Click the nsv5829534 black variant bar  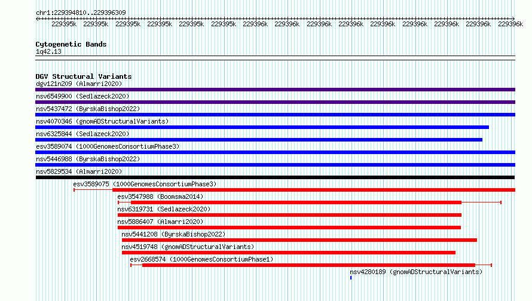coord(275,177)
